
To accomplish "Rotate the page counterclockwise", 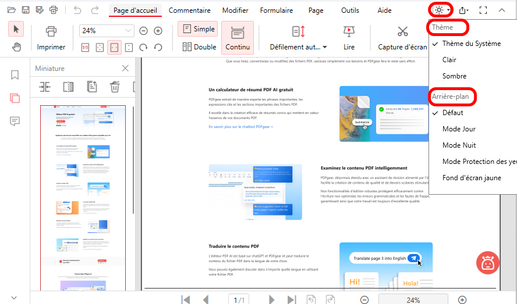I will click(158, 48).
